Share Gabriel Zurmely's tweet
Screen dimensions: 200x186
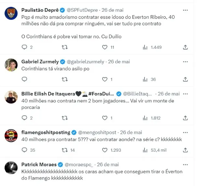(185, 79)
